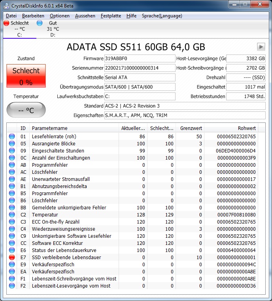The width and height of the screenshot is (272, 301).
Task: Click the Host-Schreibvorgänge value 2702 GB
Action: (x=246, y=68)
